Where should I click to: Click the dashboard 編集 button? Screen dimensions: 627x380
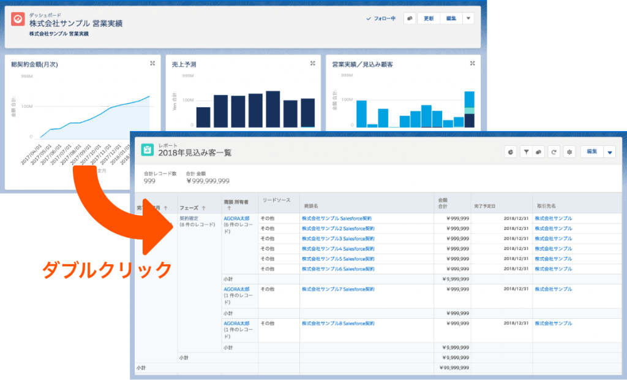pos(451,18)
